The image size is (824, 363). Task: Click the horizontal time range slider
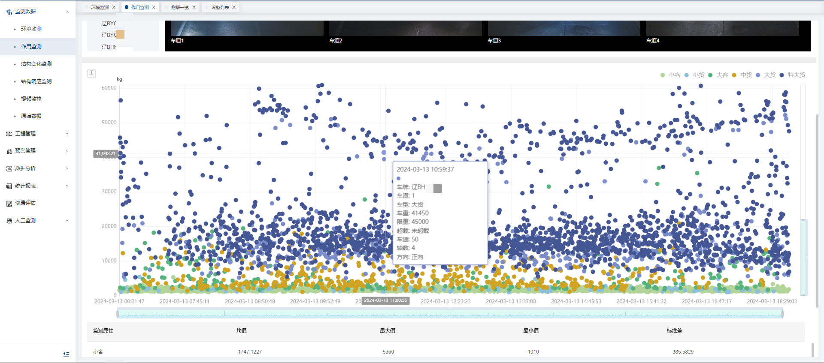pos(450,314)
